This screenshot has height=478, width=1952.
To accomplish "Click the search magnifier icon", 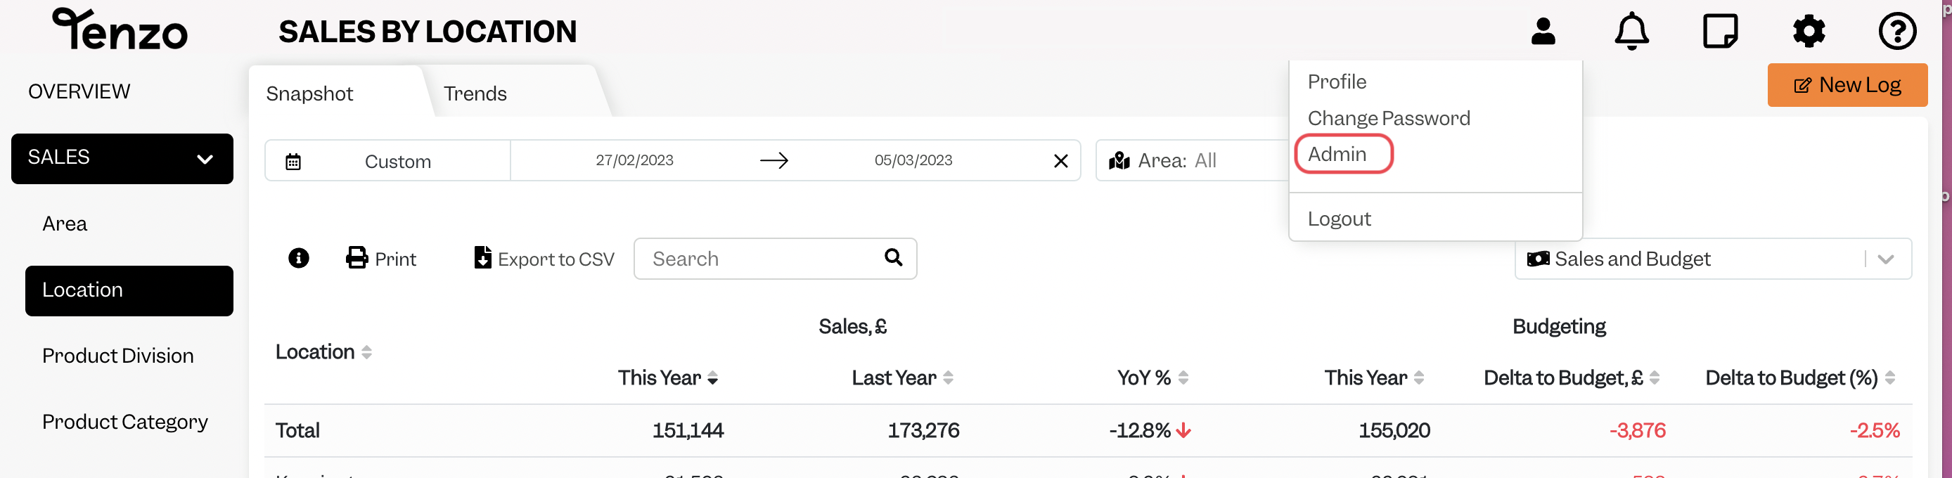I will [x=894, y=257].
